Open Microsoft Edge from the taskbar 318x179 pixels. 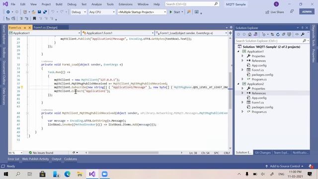(x=68, y=174)
